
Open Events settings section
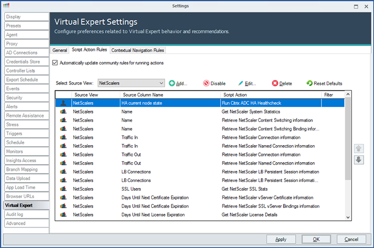pos(27,89)
